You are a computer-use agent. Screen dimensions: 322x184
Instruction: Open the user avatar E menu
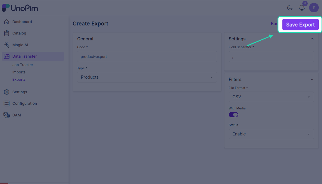coord(314,8)
